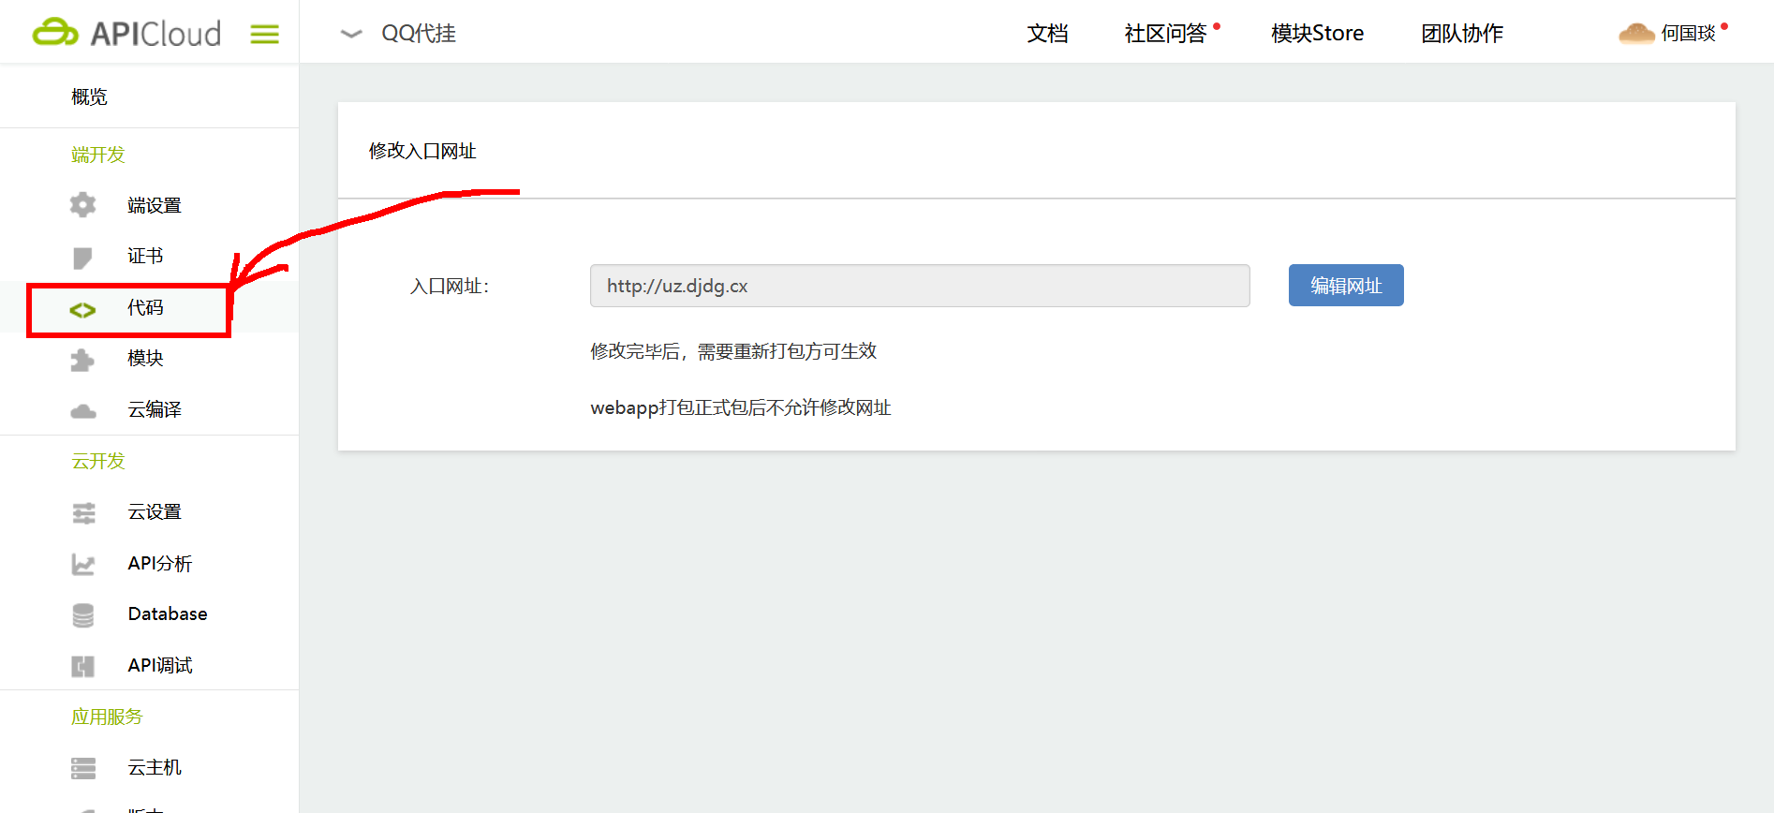This screenshot has width=1774, height=813.
Task: Open 团队协作 in the top bar
Action: coord(1461,34)
